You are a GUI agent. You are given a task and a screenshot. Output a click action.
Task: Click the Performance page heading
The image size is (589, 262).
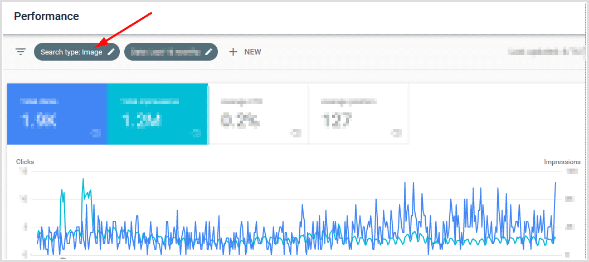coord(46,16)
